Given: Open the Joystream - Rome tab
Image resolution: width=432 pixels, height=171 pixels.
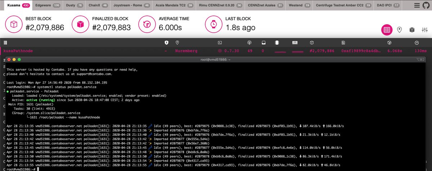Looking at the screenshot, I should pos(131,5).
